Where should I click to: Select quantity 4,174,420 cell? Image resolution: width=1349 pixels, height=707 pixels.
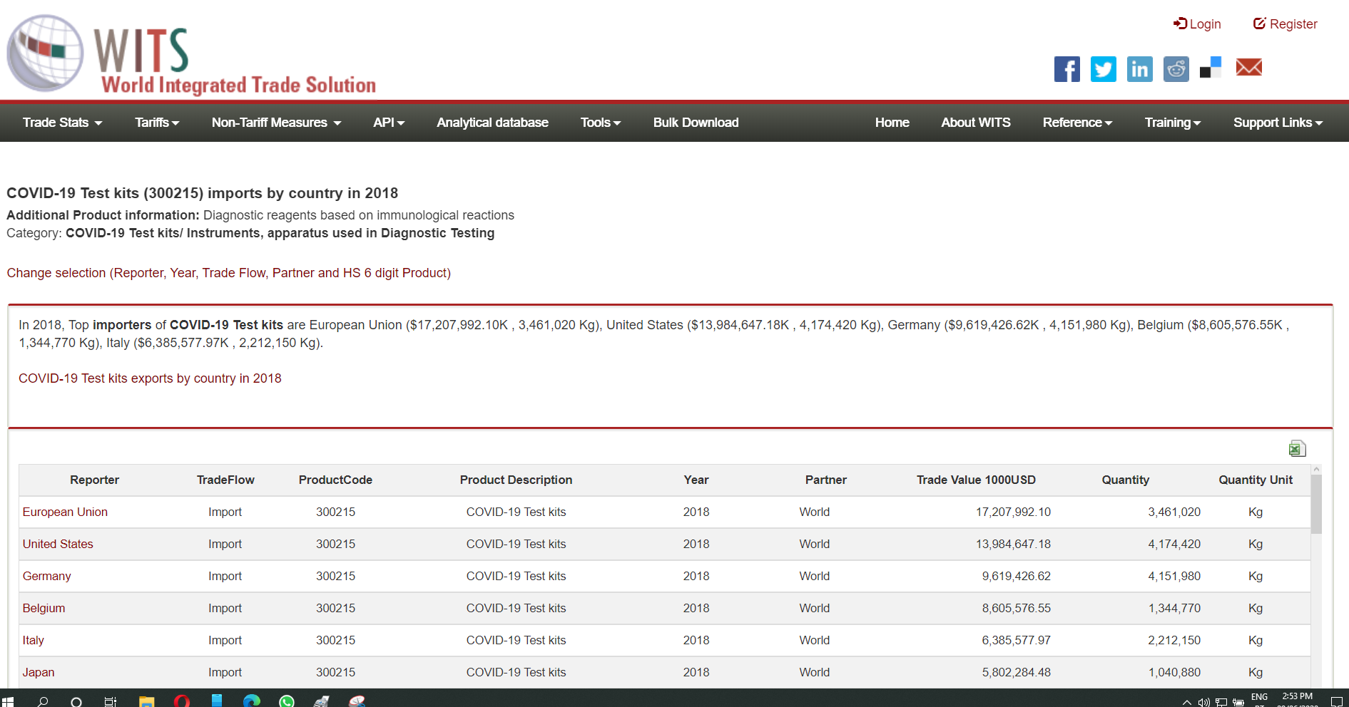point(1174,544)
